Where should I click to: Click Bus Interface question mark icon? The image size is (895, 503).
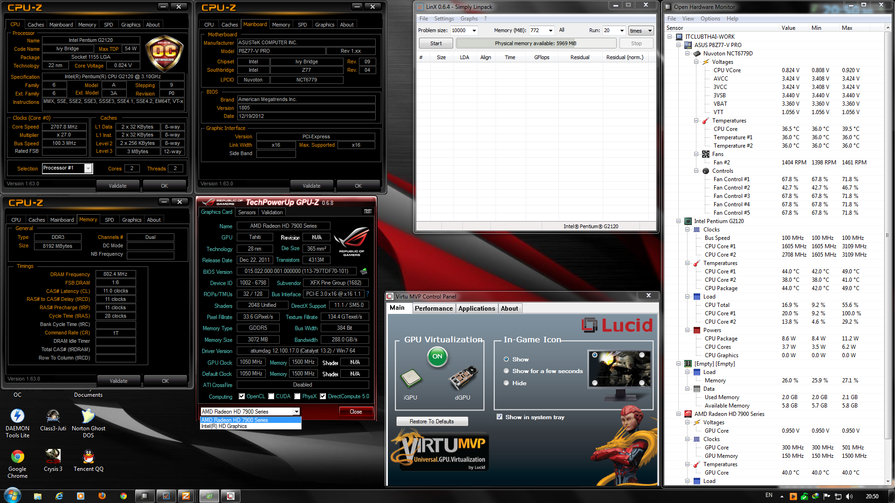368,294
